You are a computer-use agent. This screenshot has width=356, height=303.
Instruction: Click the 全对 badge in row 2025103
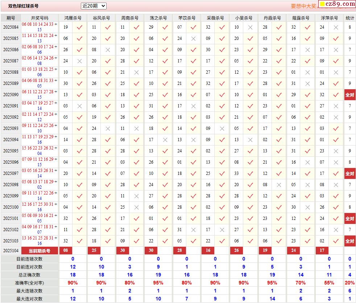point(349,241)
